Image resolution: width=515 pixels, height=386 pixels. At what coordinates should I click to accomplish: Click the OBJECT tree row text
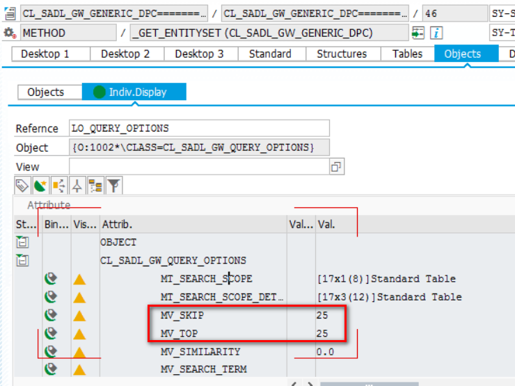click(x=118, y=242)
